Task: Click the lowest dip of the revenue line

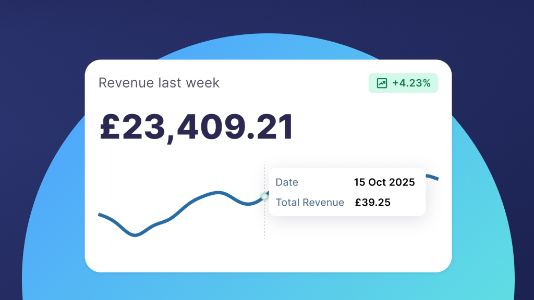Action: click(135, 235)
